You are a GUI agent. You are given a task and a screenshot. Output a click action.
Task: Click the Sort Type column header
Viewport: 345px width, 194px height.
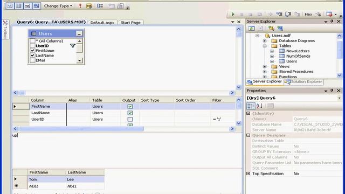(156, 100)
